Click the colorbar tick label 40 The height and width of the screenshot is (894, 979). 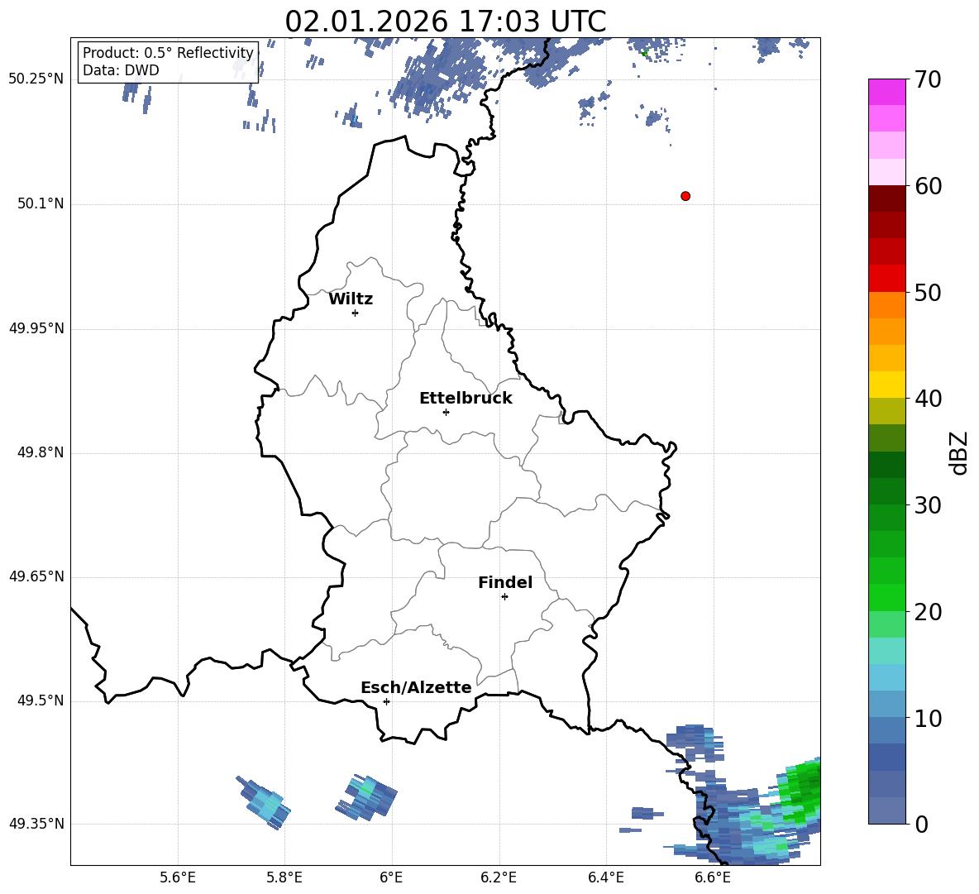pos(929,399)
